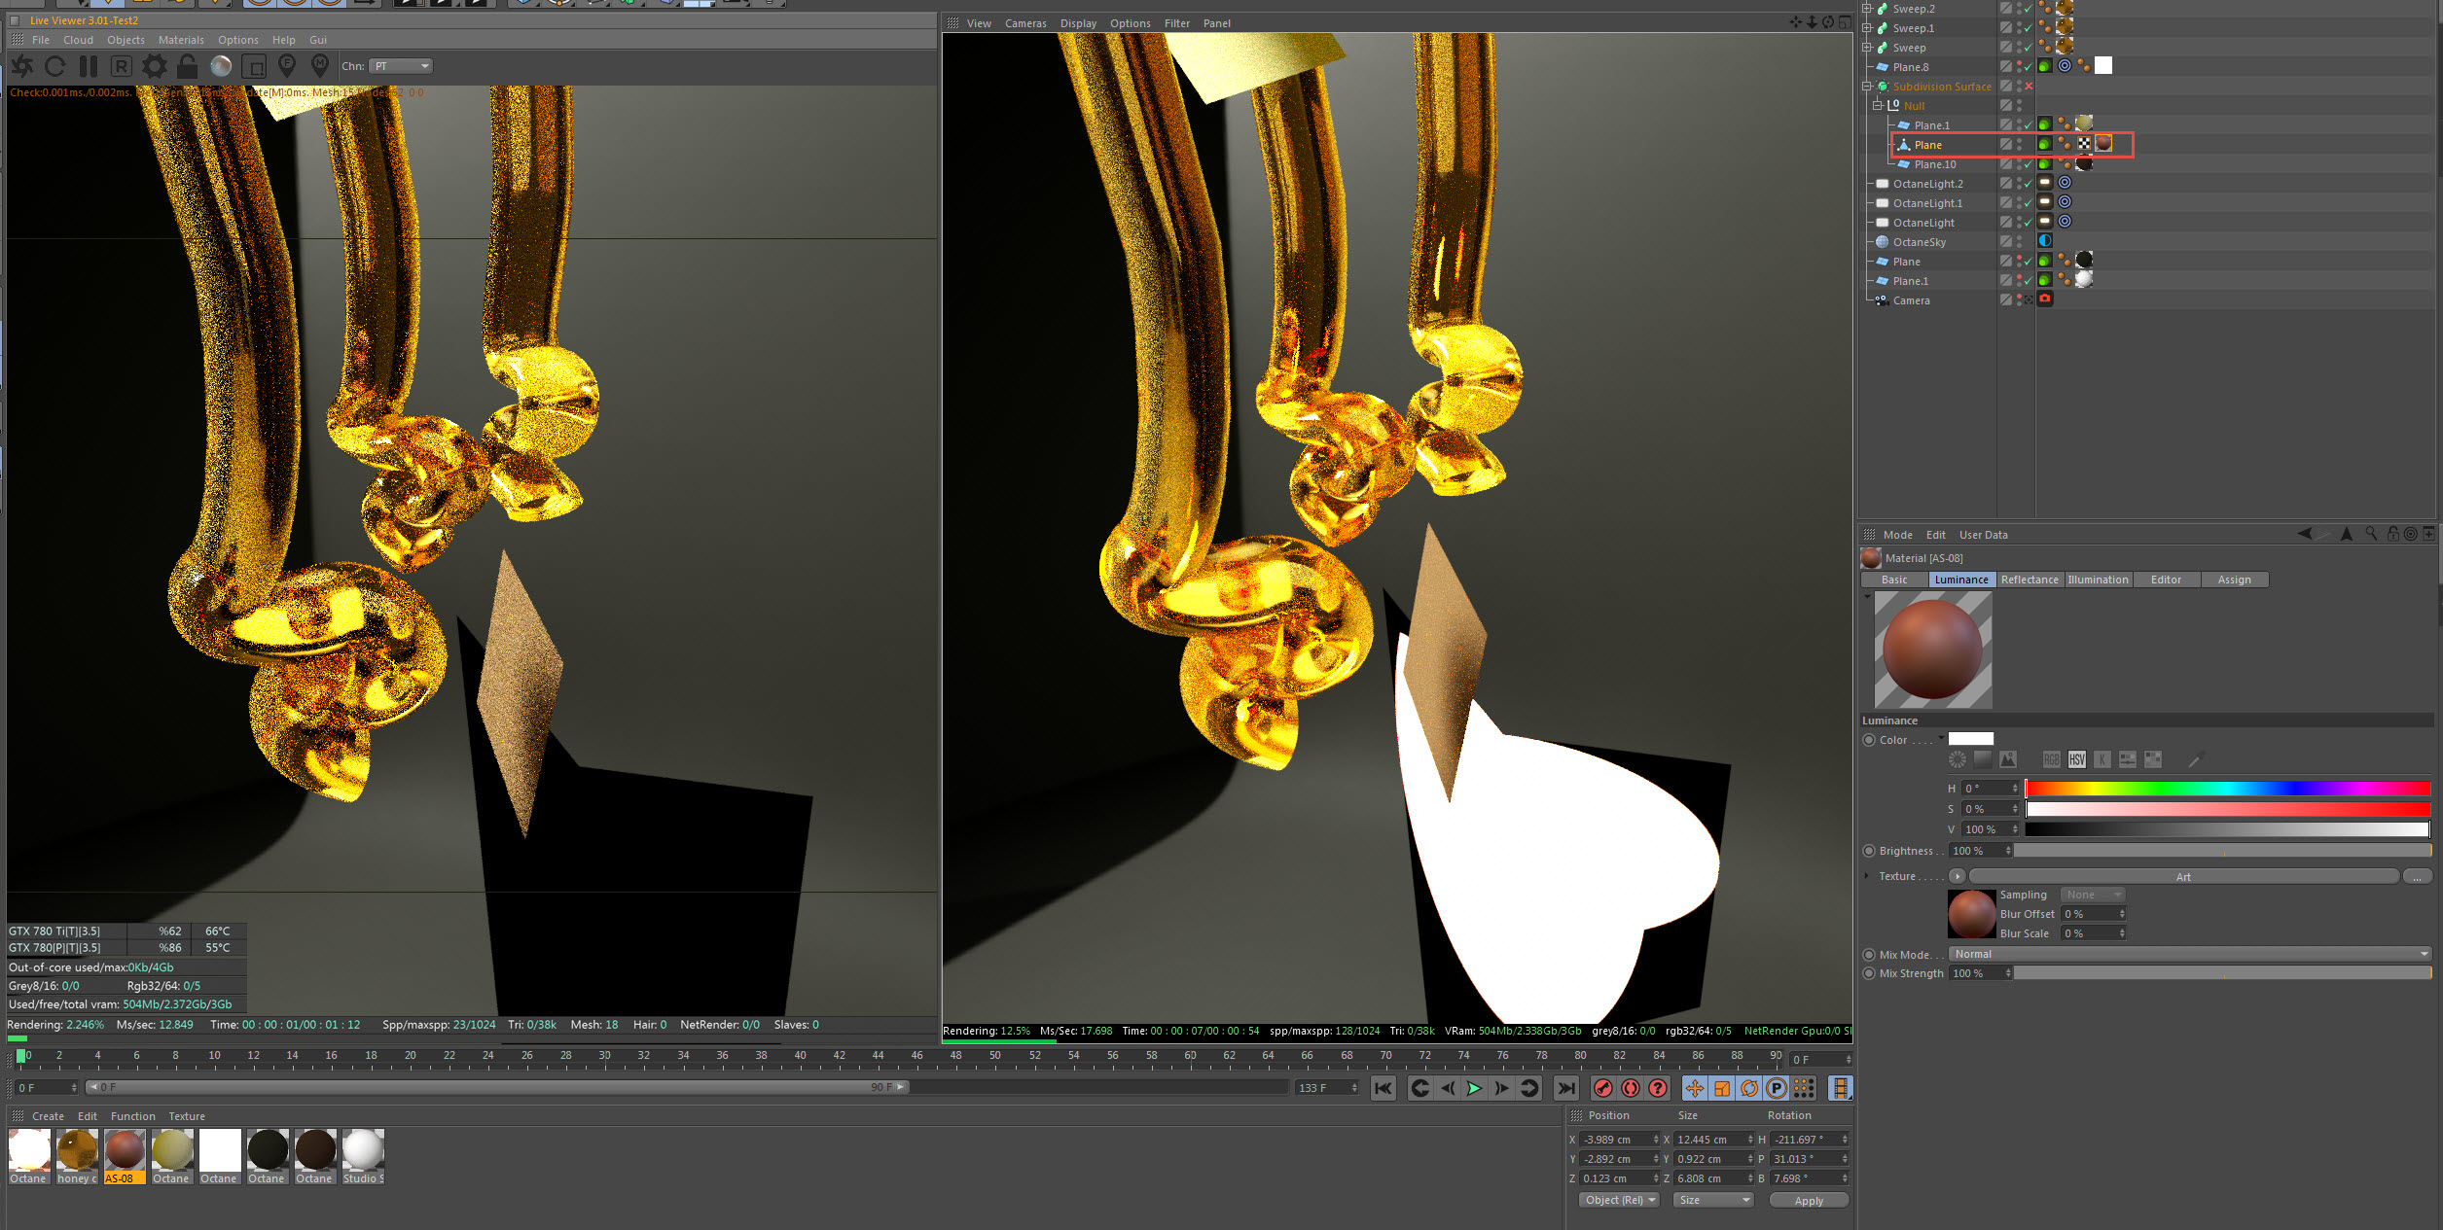Toggle the Color channel radio in Luminance
Viewport: 2443px width, 1230px height.
(1869, 740)
